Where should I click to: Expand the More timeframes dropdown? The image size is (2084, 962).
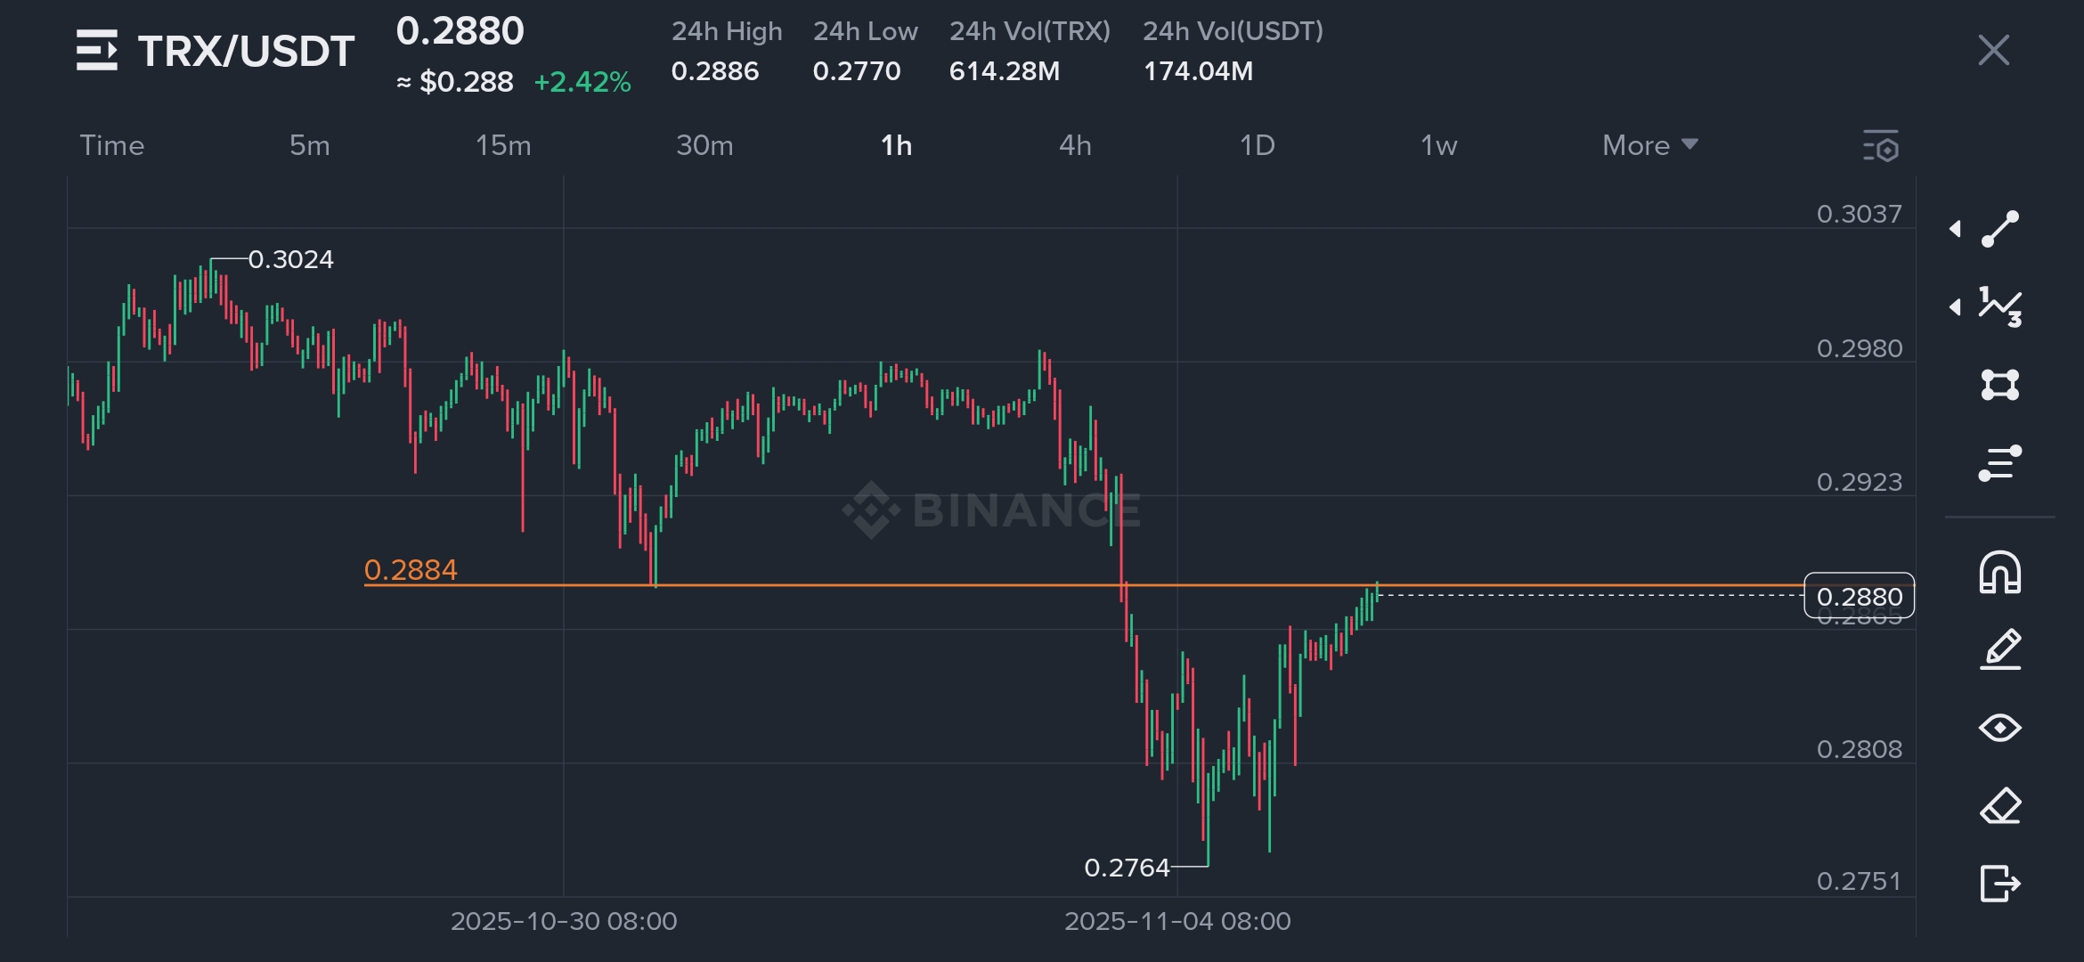[x=1649, y=145]
